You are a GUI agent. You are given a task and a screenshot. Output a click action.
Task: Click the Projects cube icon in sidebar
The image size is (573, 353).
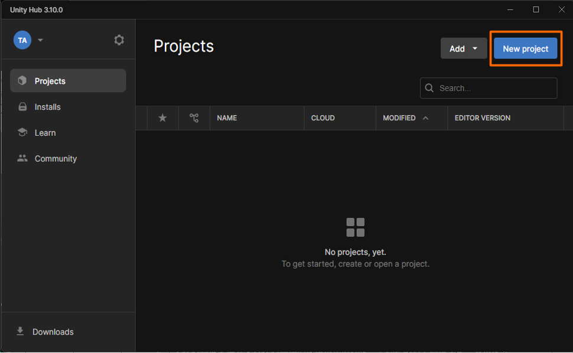pos(22,81)
